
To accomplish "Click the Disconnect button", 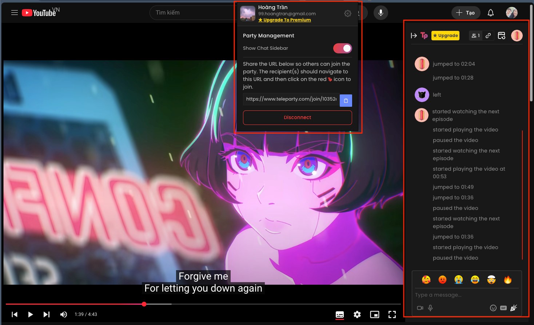I will [298, 118].
